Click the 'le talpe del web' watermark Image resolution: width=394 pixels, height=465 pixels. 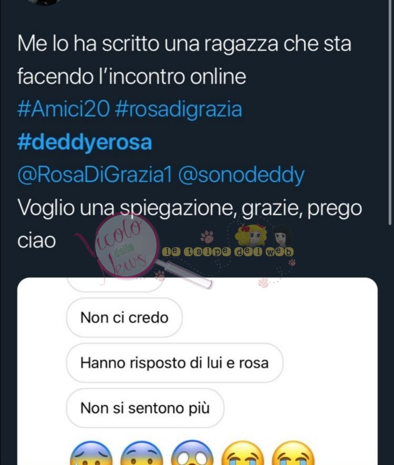[x=227, y=252]
